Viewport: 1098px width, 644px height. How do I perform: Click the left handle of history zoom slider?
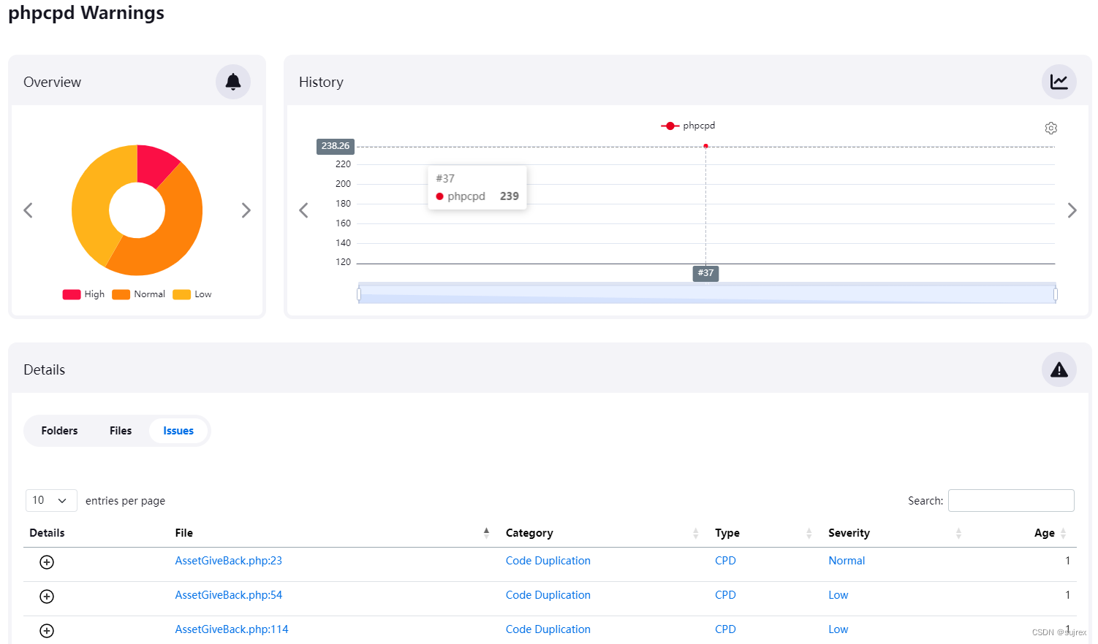tap(359, 294)
